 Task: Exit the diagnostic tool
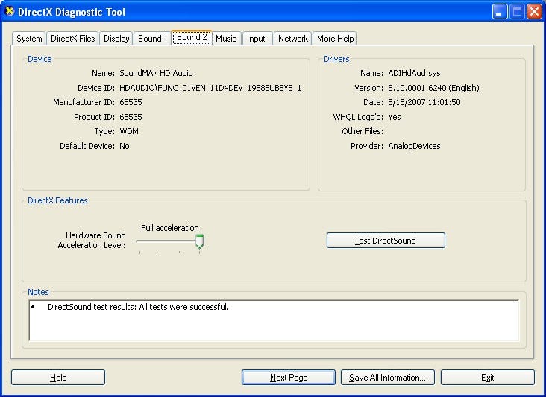[x=488, y=378]
